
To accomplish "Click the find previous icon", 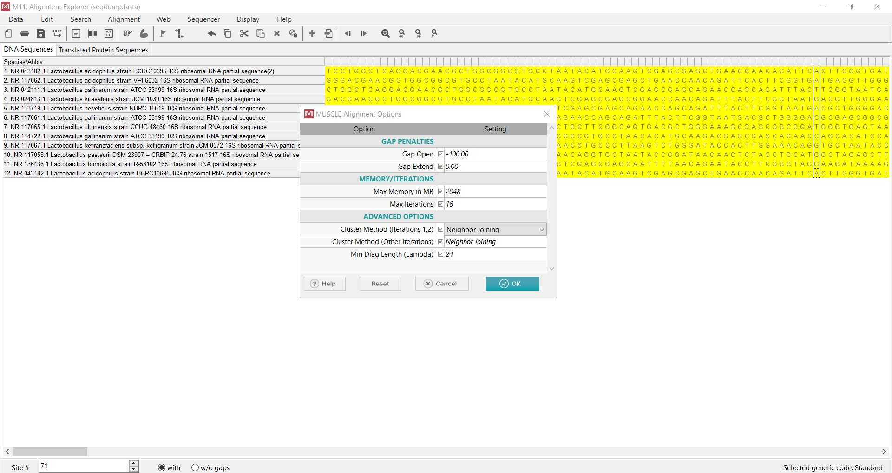I will coord(402,33).
